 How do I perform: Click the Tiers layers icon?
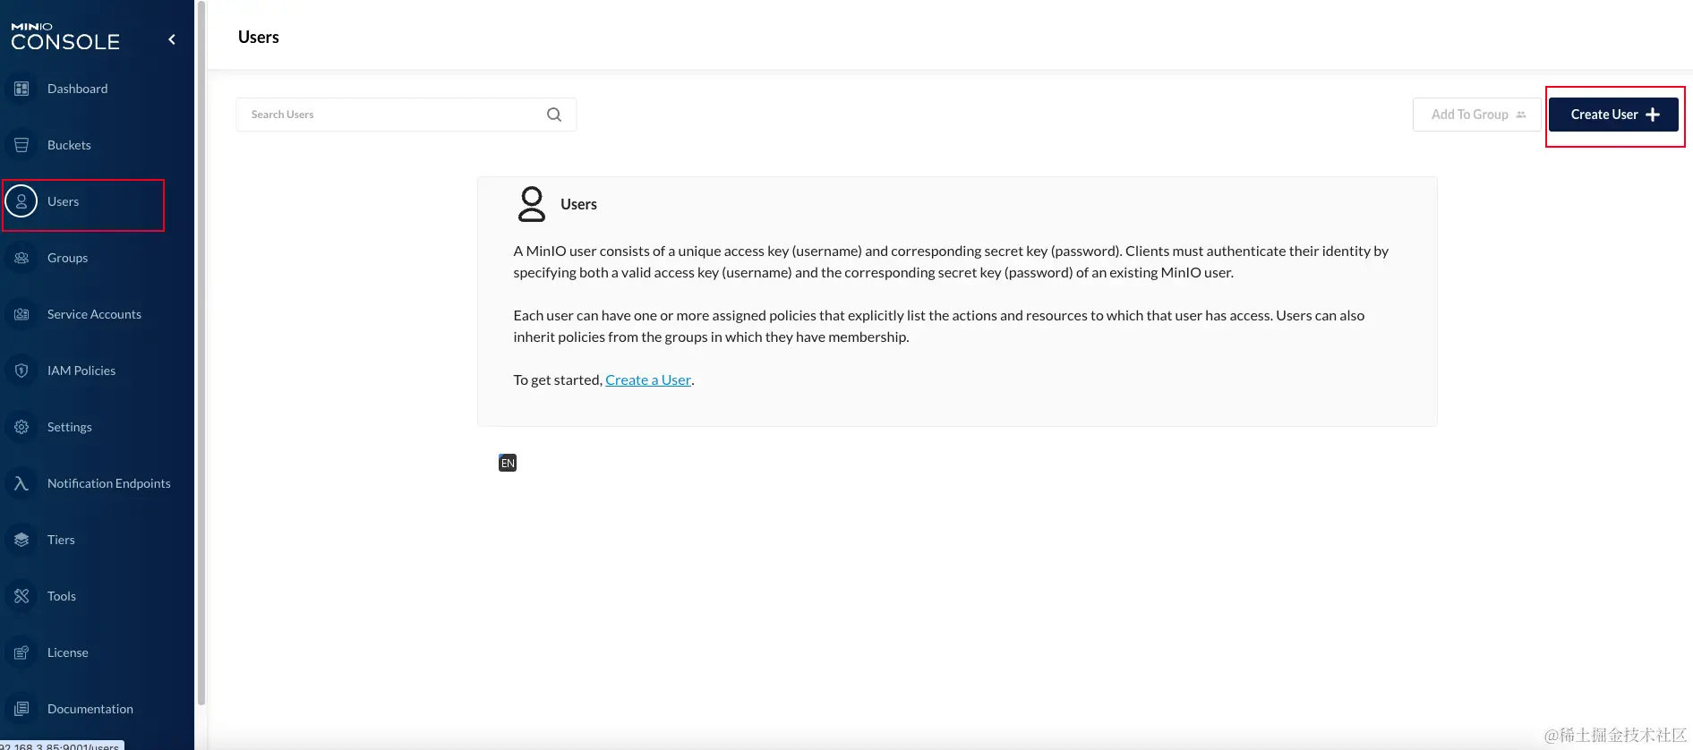[21, 540]
